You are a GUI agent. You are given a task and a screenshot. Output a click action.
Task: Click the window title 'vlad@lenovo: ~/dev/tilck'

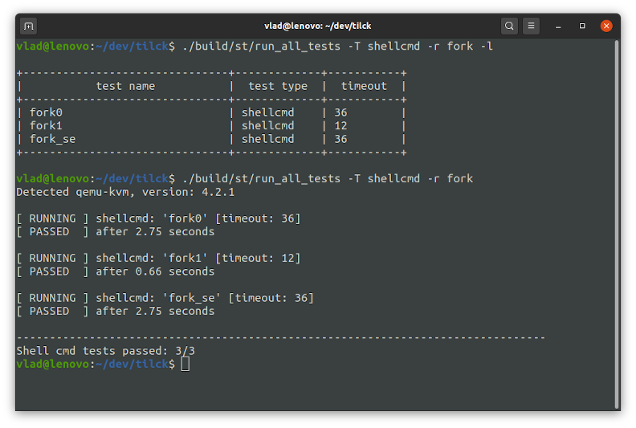[x=317, y=26]
